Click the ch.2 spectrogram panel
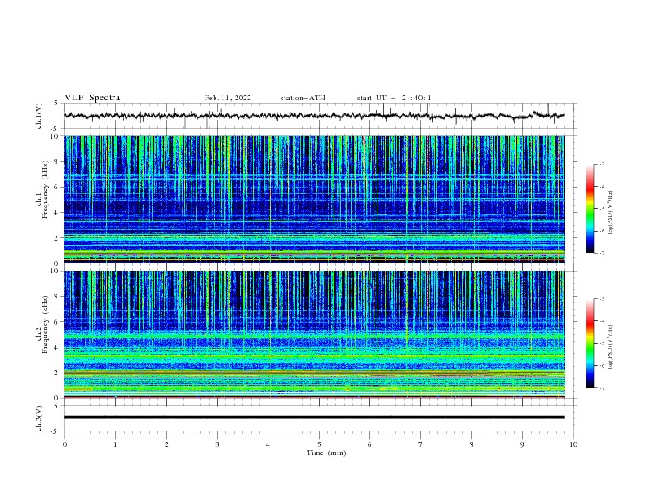Screen dimensions: 646x499 click(x=315, y=334)
